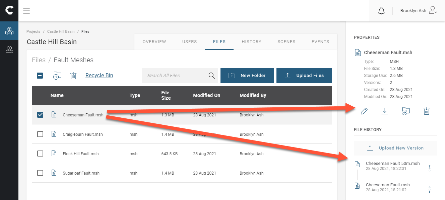Click the Cheeseman Fault.msh name in the file list
The width and height of the screenshot is (445, 200).
[83, 115]
